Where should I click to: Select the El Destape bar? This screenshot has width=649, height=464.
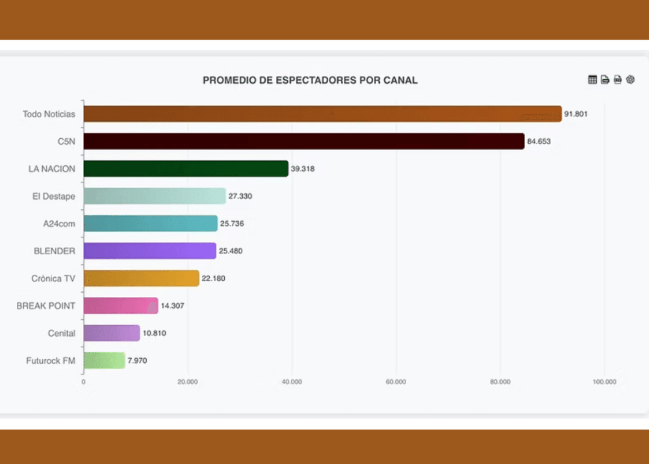click(154, 197)
